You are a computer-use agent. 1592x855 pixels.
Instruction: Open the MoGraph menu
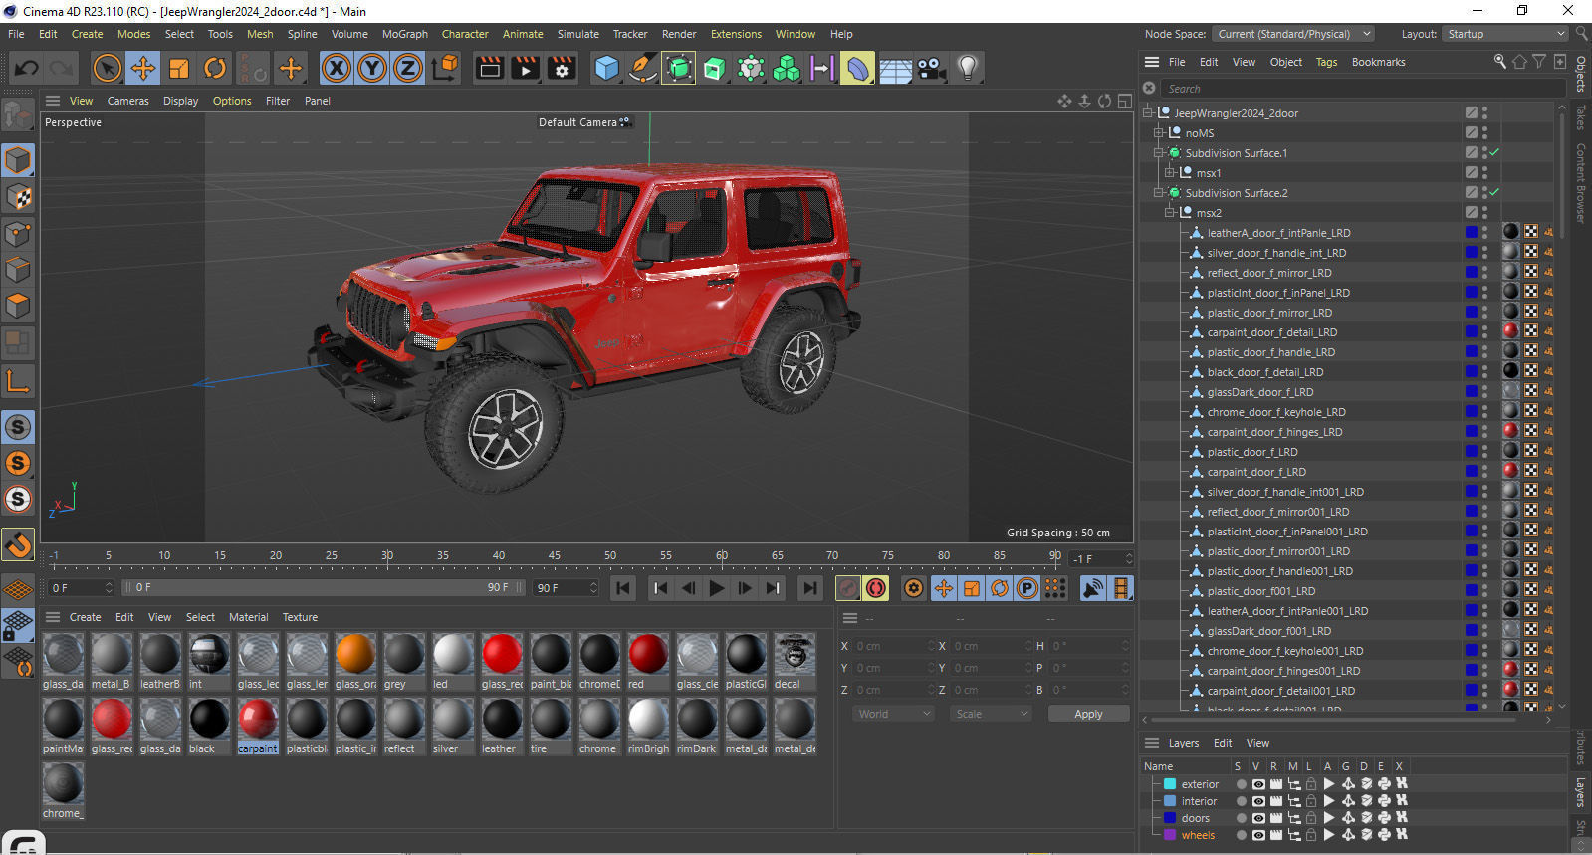pos(405,34)
